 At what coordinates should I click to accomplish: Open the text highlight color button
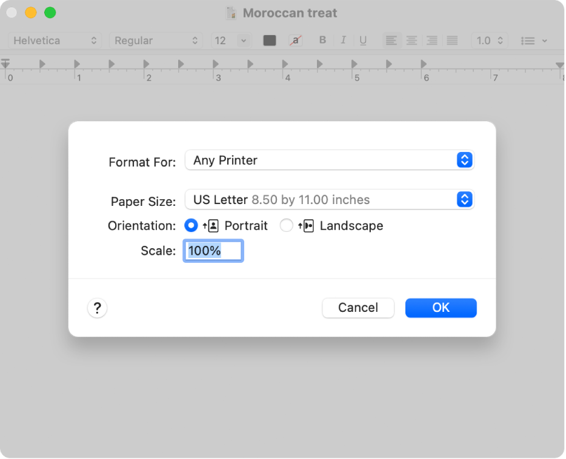(296, 41)
